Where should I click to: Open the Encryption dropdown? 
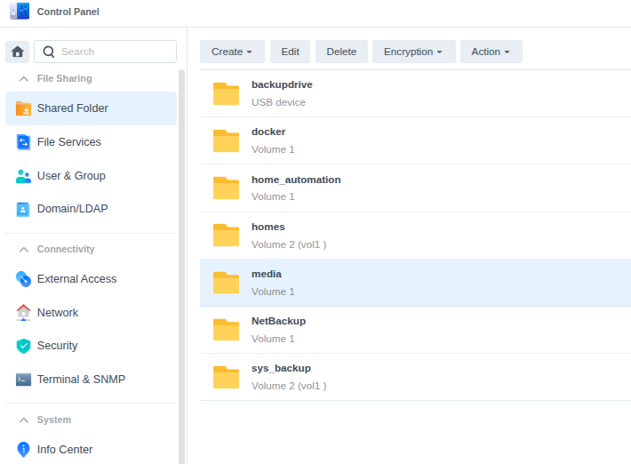click(x=413, y=52)
